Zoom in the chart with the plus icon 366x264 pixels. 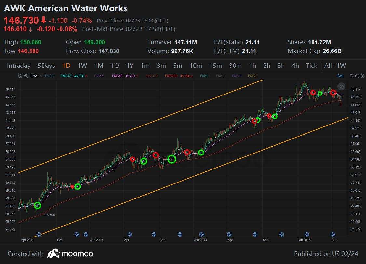[362, 76]
